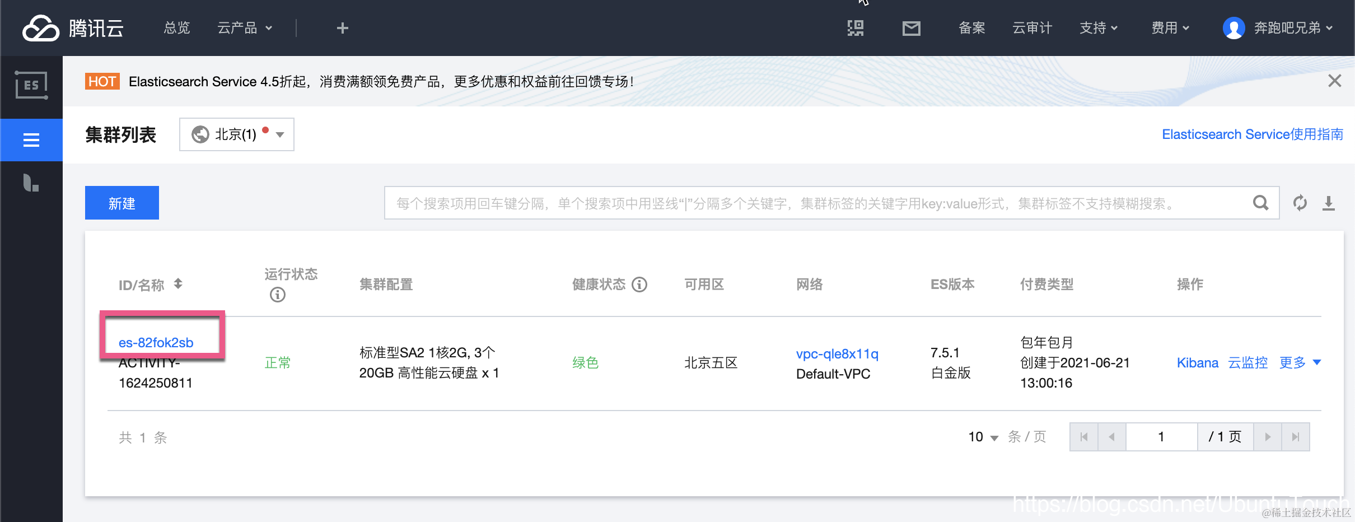This screenshot has width=1355, height=522.
Task: Open 云监控 for the cluster
Action: (x=1248, y=362)
